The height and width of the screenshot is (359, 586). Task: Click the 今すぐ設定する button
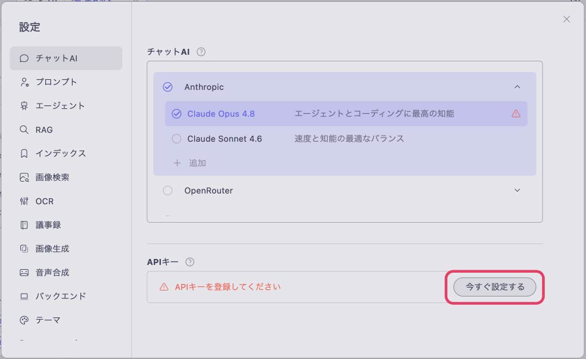point(495,287)
